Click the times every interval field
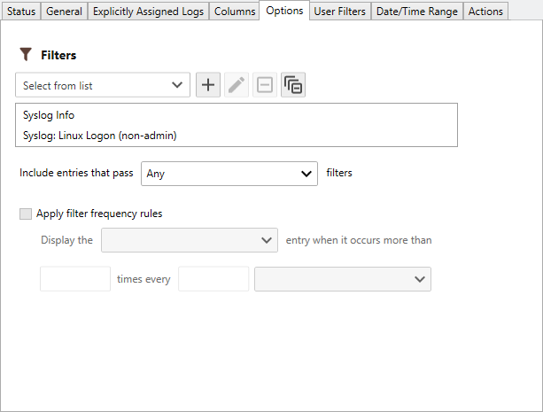This screenshot has height=412, width=543. coord(213,279)
